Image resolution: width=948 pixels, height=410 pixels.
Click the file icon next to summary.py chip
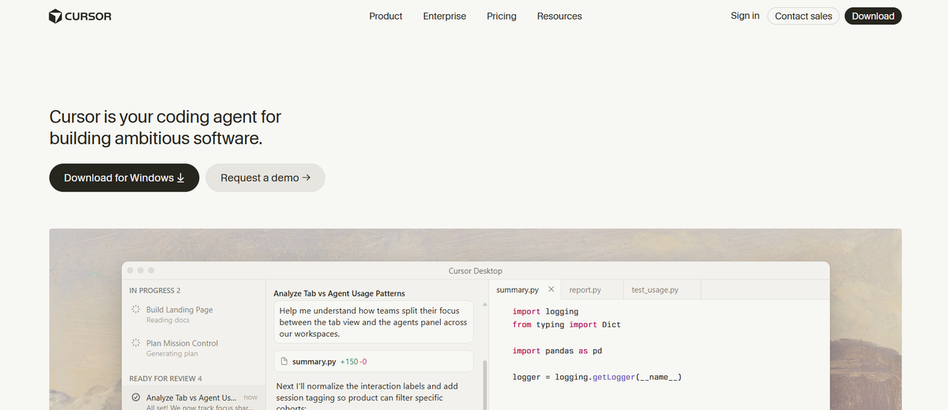[284, 361]
